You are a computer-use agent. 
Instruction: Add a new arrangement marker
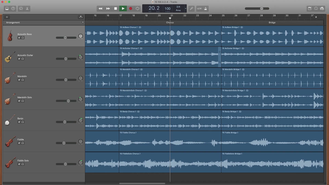pyautogui.click(x=83, y=22)
